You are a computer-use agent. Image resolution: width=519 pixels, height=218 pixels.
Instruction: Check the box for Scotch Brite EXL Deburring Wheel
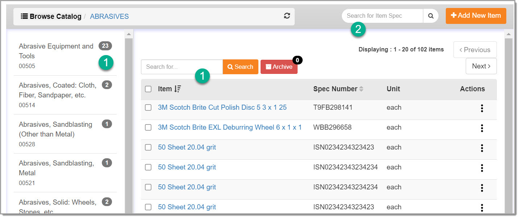[148, 127]
